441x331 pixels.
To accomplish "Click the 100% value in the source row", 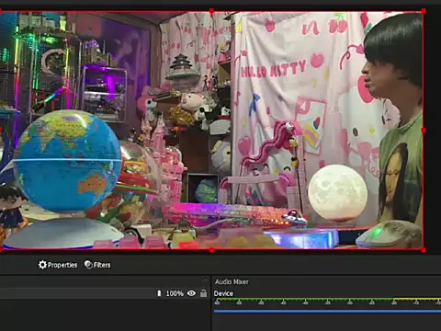I will pyautogui.click(x=175, y=293).
